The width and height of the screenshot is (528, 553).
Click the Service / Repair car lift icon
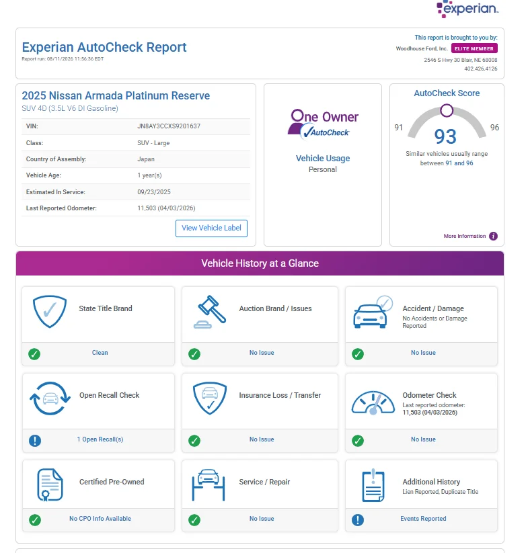[x=209, y=485]
